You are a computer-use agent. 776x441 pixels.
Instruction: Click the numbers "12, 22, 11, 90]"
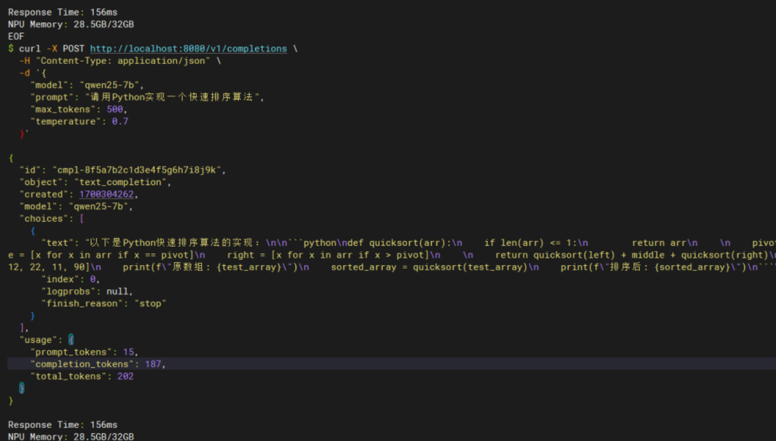(49, 267)
